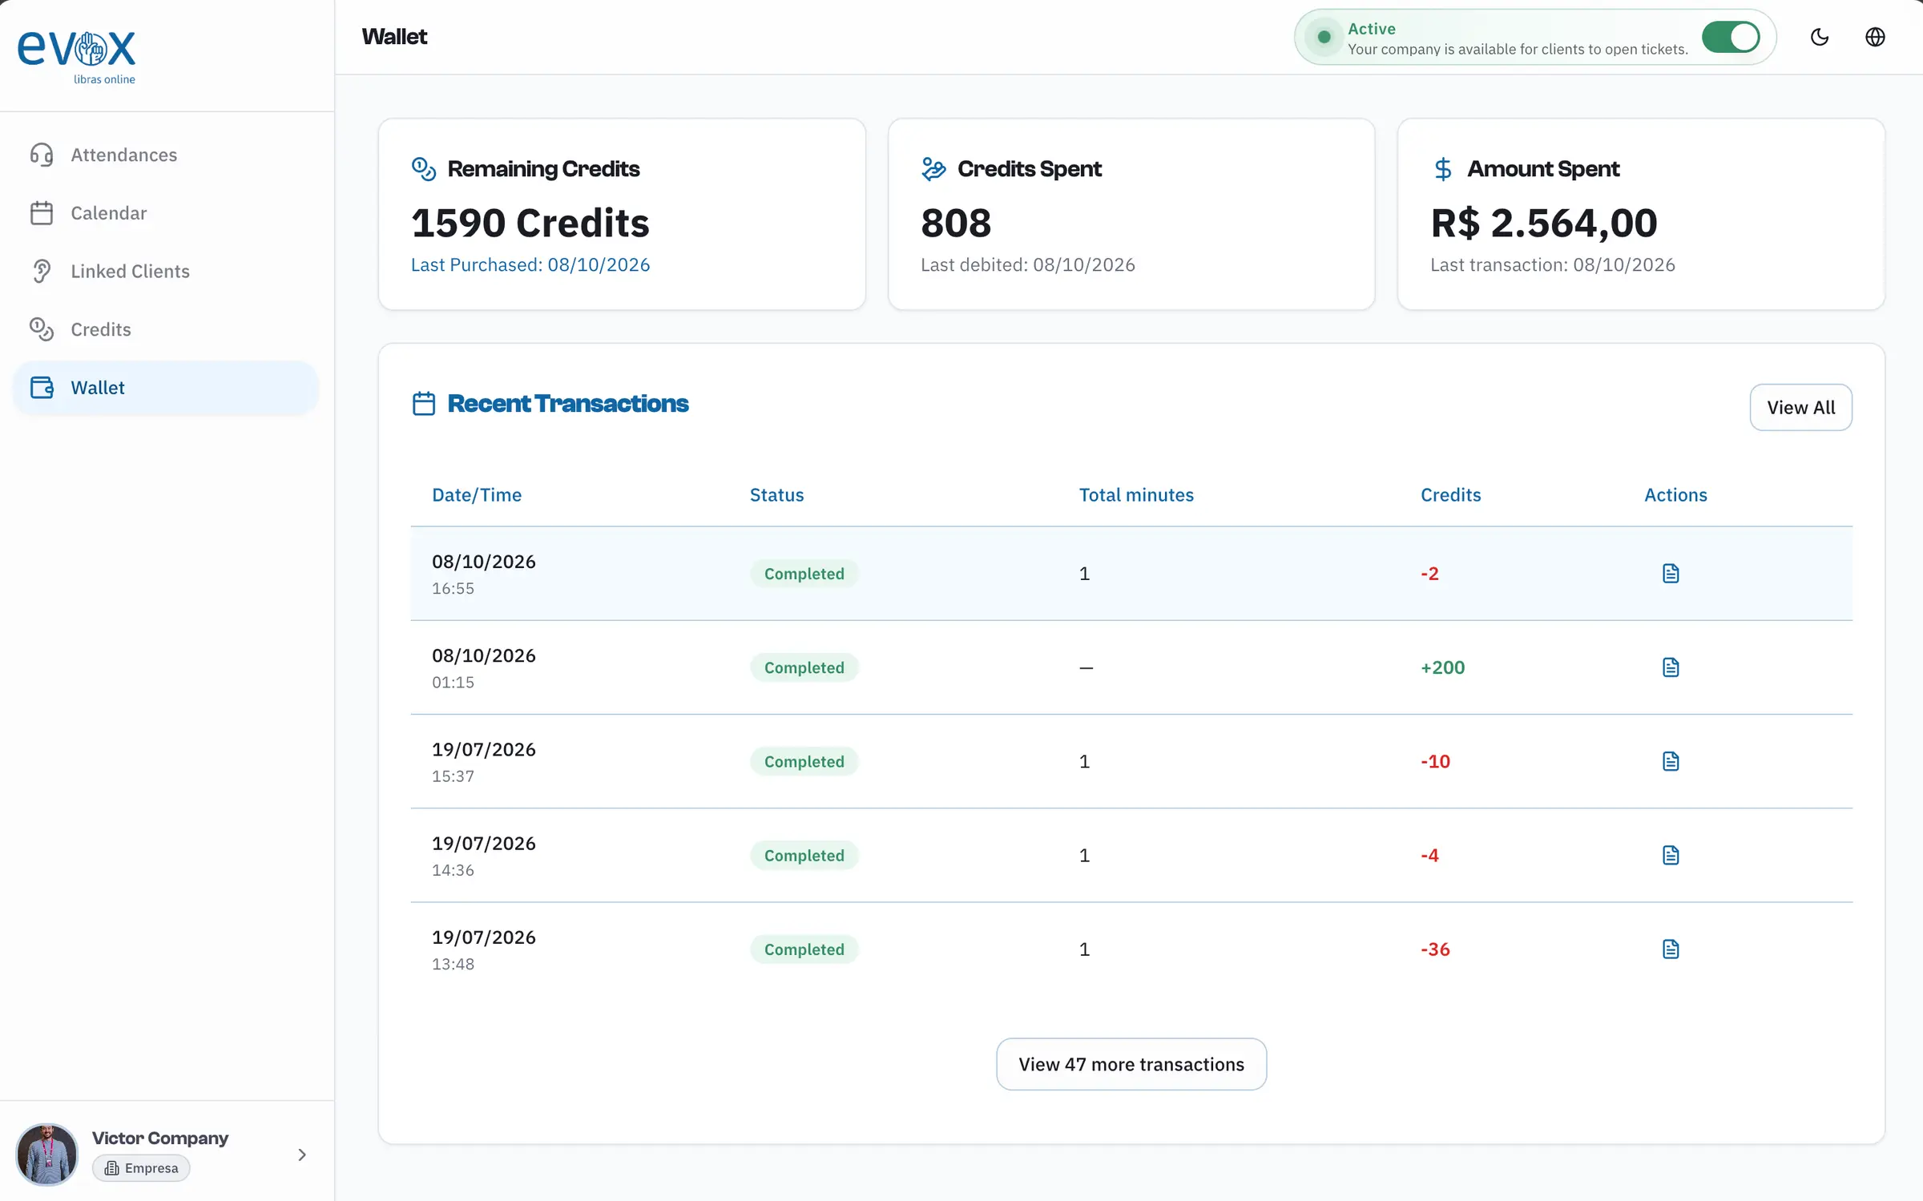The height and width of the screenshot is (1201, 1923).
Task: Click Victor Company profile photo
Action: (x=47, y=1155)
